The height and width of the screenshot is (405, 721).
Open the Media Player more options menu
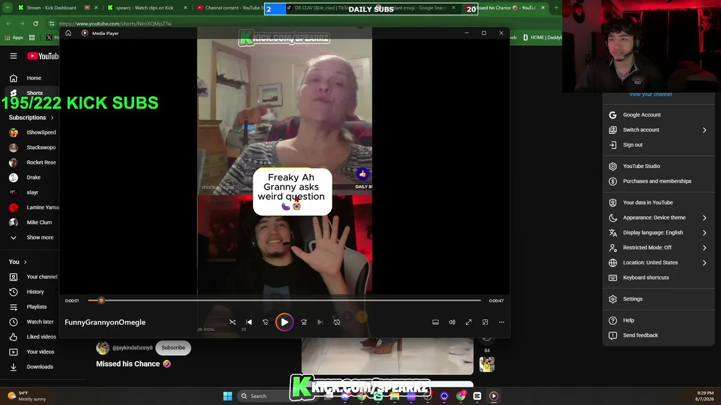click(x=501, y=322)
